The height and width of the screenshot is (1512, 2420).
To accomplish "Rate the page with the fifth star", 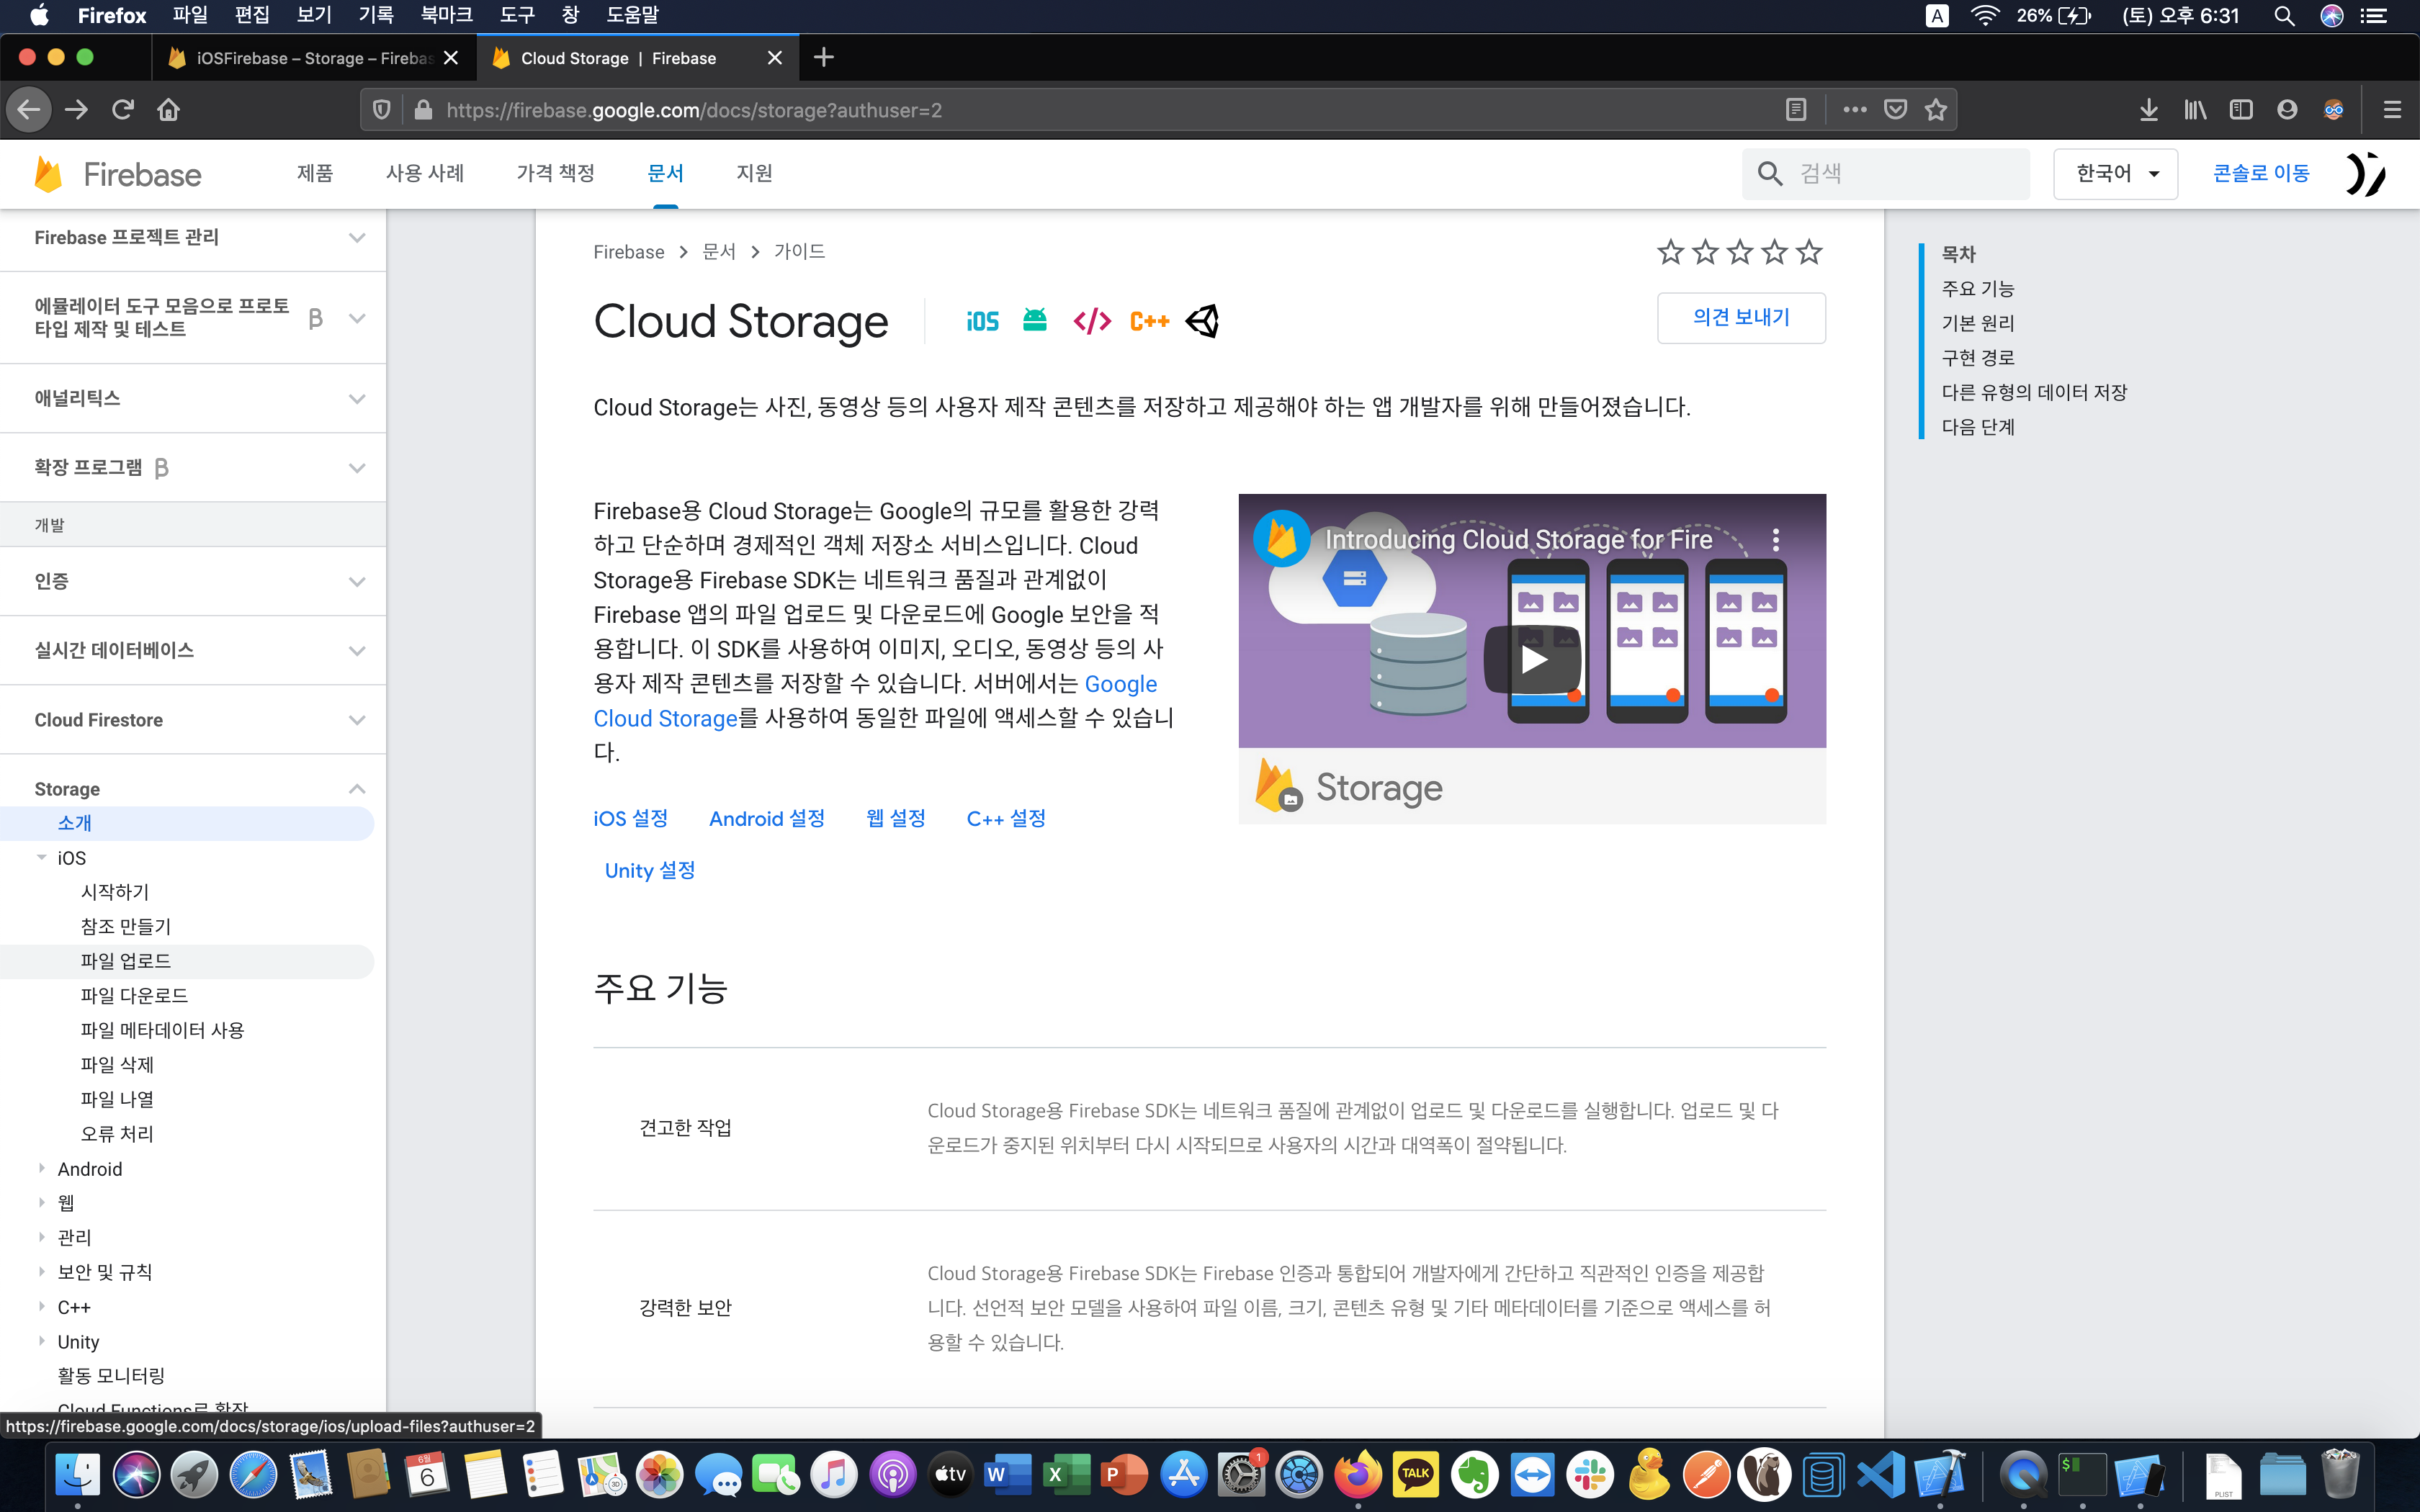I will tap(1809, 252).
